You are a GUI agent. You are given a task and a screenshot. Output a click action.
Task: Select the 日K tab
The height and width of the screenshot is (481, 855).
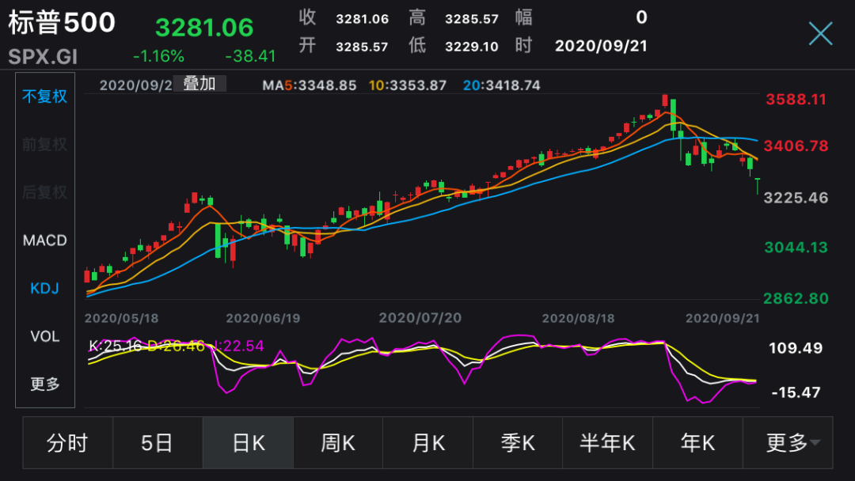[x=248, y=443]
